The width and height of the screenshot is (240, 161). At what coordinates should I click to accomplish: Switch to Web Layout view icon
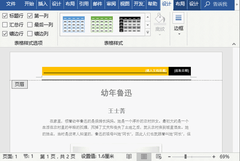click(x=159, y=157)
